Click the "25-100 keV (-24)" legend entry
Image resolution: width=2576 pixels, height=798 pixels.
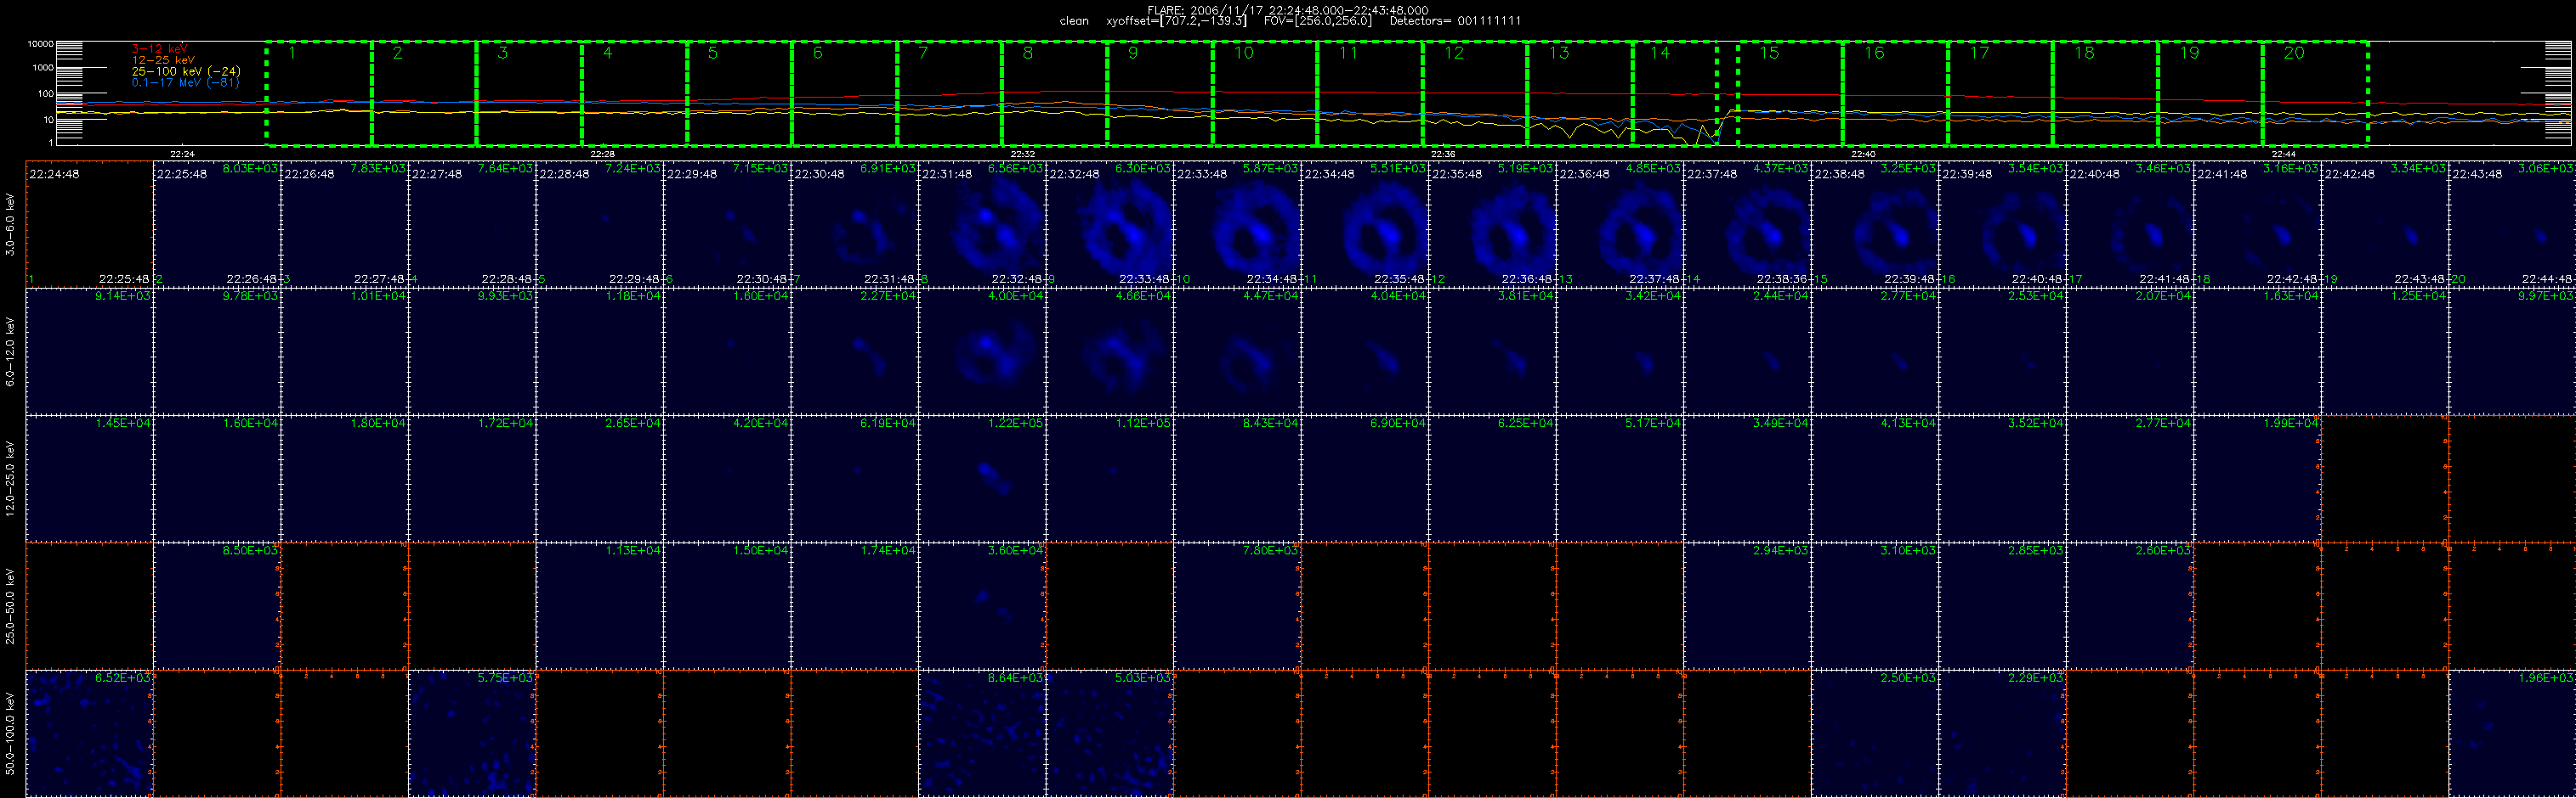(x=186, y=72)
